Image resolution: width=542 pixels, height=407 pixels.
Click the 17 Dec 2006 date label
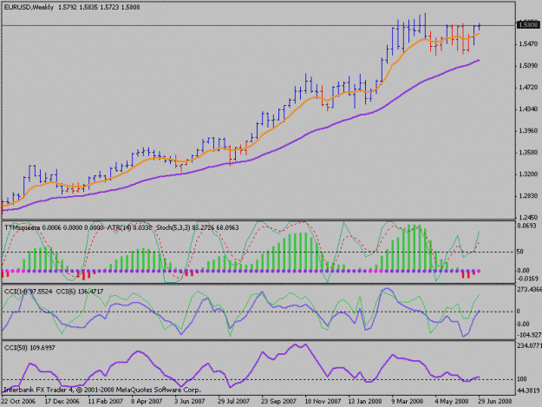(62, 402)
